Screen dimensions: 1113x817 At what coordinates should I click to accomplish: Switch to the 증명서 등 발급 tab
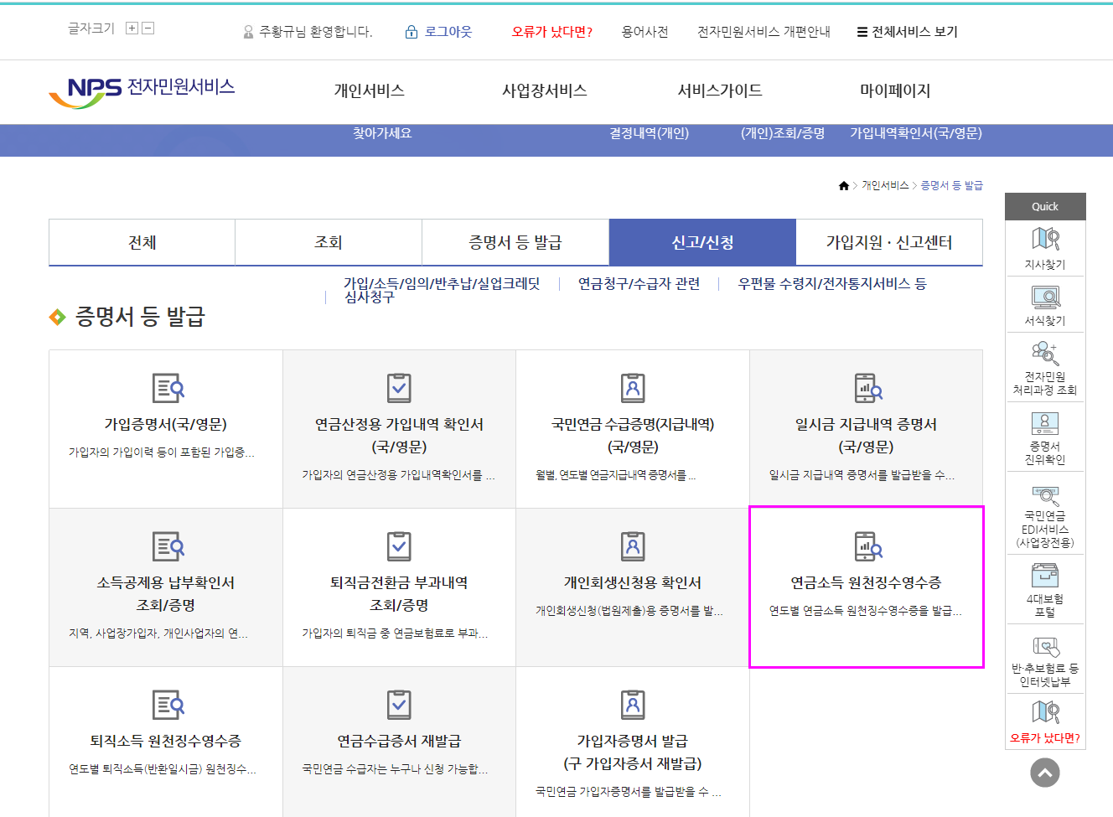pos(515,243)
